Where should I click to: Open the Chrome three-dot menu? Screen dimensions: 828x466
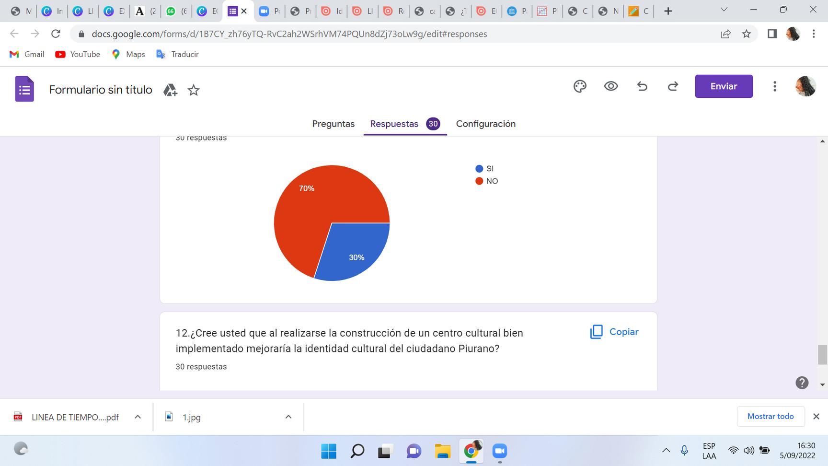814,34
